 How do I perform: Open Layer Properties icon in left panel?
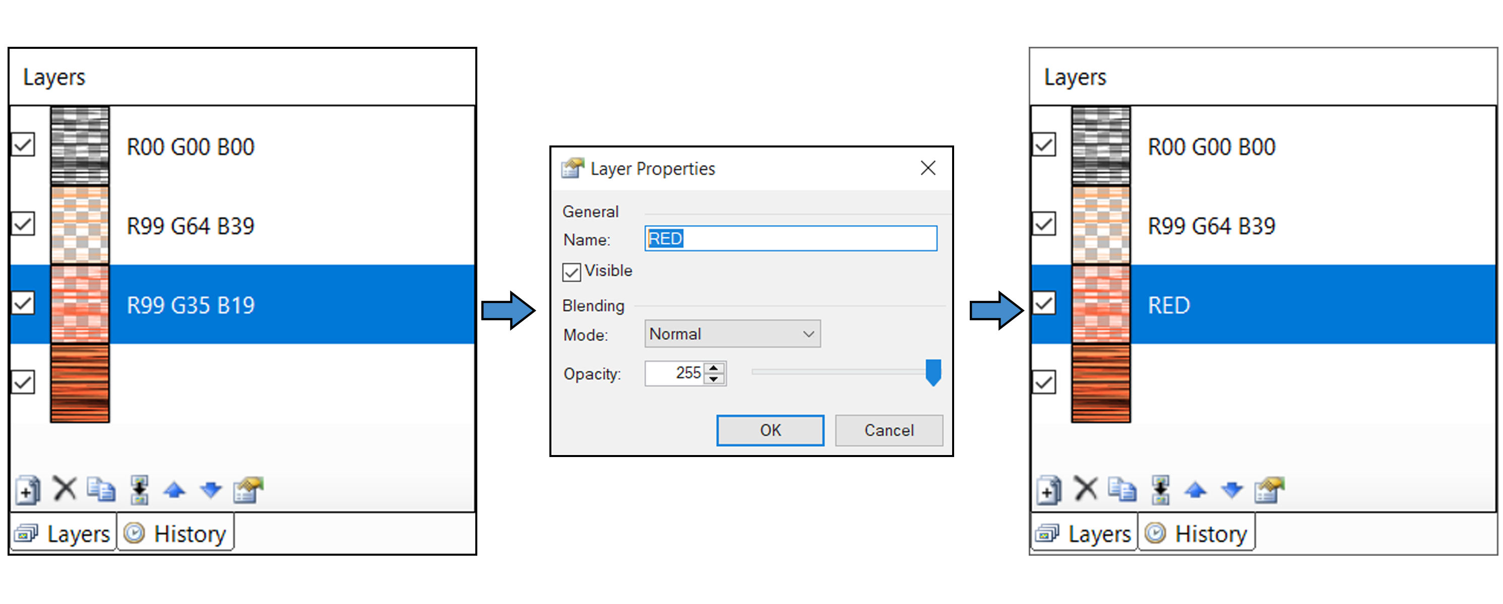248,490
